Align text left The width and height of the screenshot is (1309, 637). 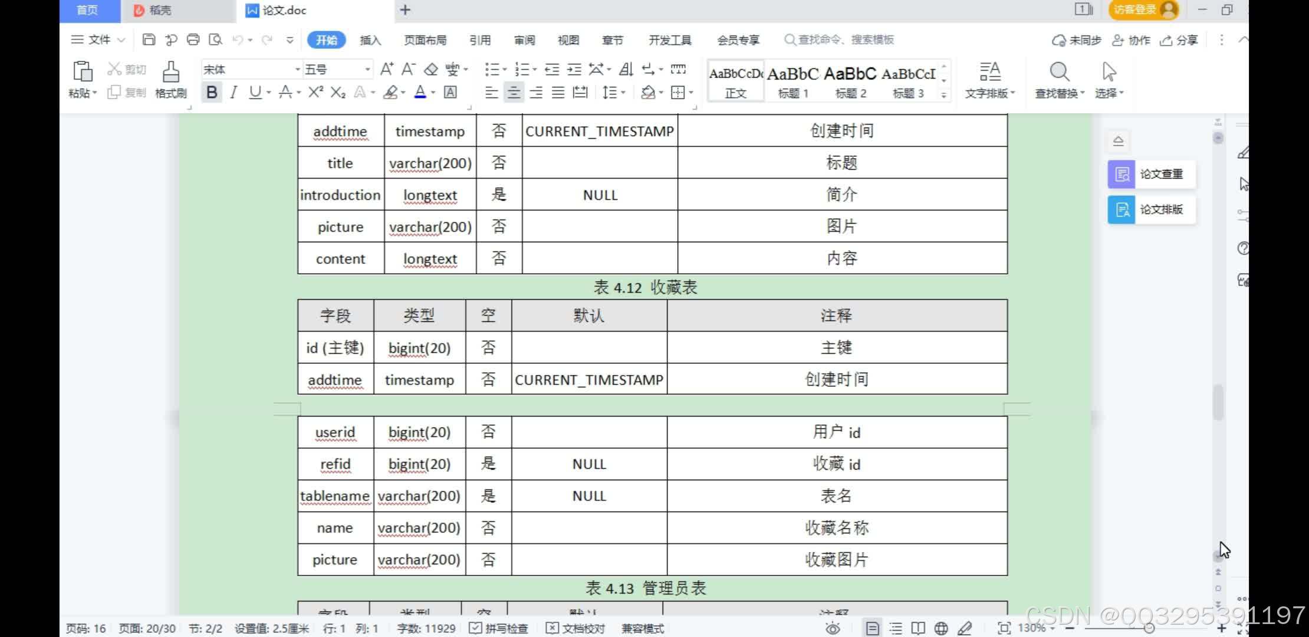(492, 93)
